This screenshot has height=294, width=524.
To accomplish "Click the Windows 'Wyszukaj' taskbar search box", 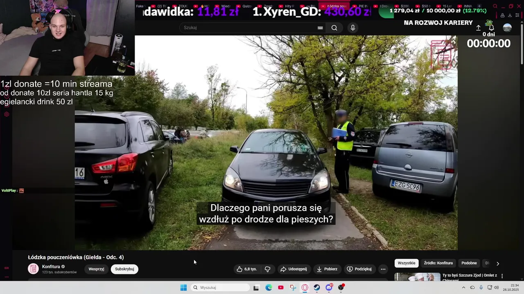I will (220, 287).
